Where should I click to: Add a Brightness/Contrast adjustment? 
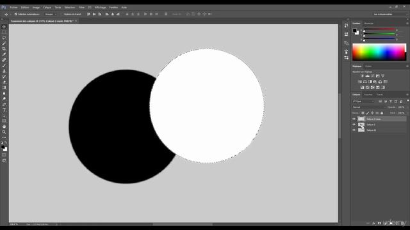pos(362,76)
